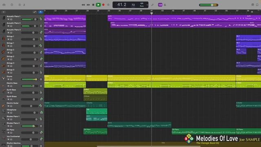
Task: Select the Rhodes Piano 2 track icon
Action: (3, 125)
